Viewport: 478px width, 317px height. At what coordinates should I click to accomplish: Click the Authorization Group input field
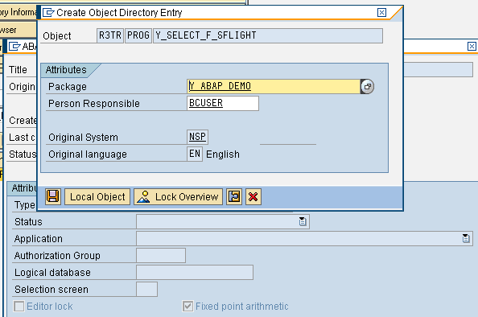pos(161,255)
